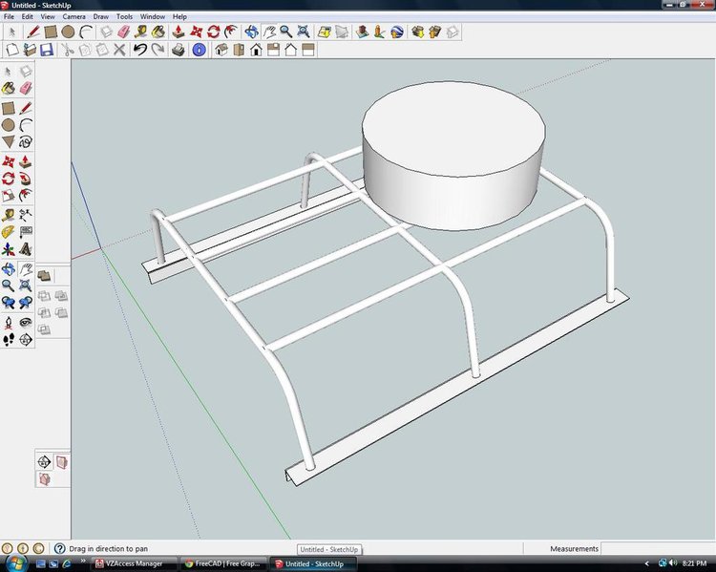716x572 pixels.
Task: Click the Outer Shell solid tool
Action: 44,275
